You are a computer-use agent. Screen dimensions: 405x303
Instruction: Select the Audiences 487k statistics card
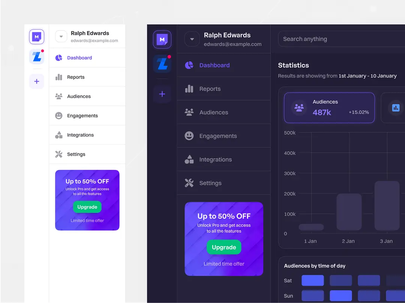pos(329,108)
